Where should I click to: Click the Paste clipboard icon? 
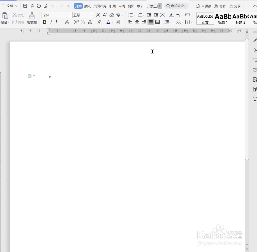pyautogui.click(x=5, y=16)
